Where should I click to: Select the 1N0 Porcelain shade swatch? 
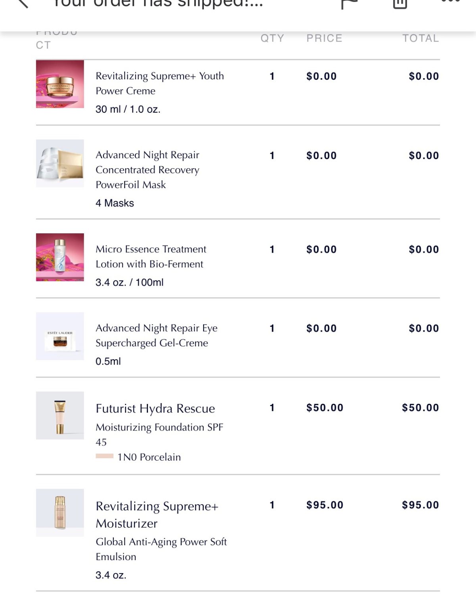[105, 456]
